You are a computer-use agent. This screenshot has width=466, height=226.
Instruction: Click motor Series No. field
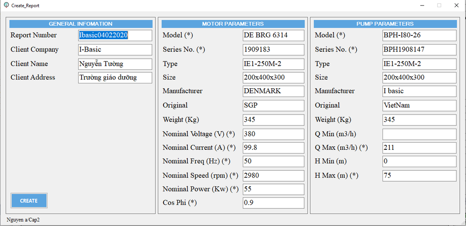tap(273, 49)
